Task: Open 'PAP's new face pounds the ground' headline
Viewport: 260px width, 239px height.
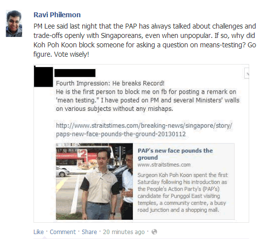Action: (175, 154)
